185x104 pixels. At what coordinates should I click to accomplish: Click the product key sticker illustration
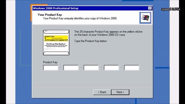click(x=56, y=42)
